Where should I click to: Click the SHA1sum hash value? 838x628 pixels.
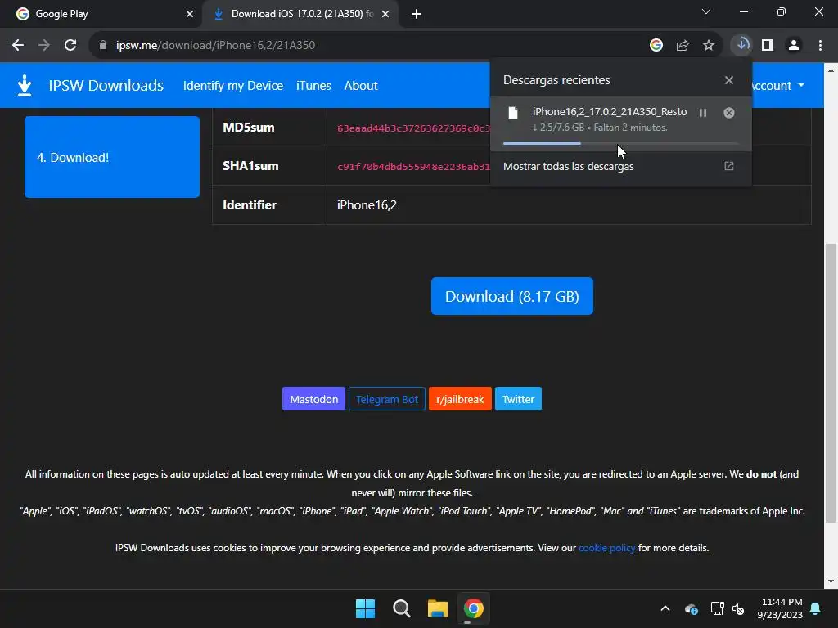(413, 167)
